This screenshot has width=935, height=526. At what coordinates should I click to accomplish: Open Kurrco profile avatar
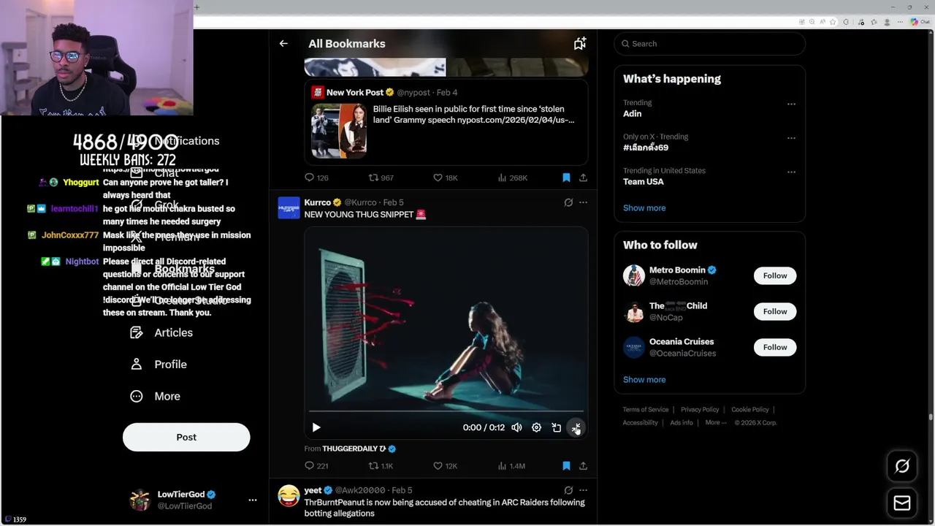click(289, 208)
